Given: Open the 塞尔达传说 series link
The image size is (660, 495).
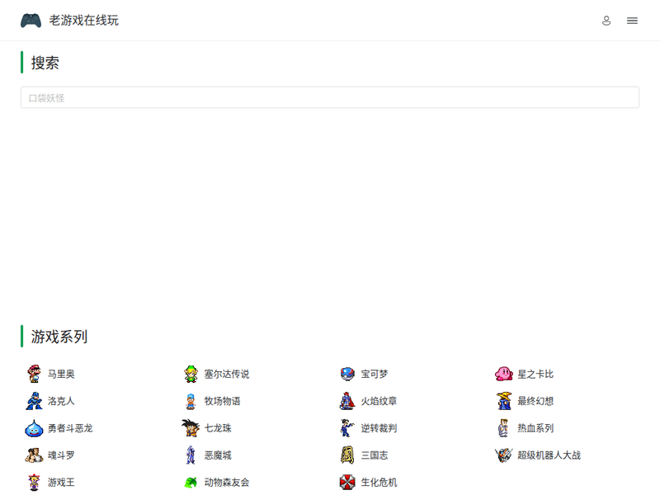Looking at the screenshot, I should [x=227, y=374].
